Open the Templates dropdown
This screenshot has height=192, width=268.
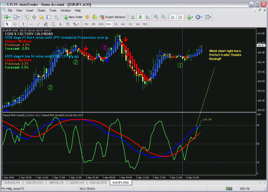coord(208,17)
